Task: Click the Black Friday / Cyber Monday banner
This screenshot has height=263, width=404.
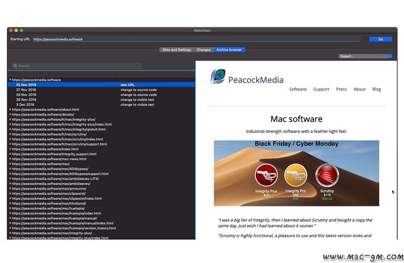Action: 296,173
